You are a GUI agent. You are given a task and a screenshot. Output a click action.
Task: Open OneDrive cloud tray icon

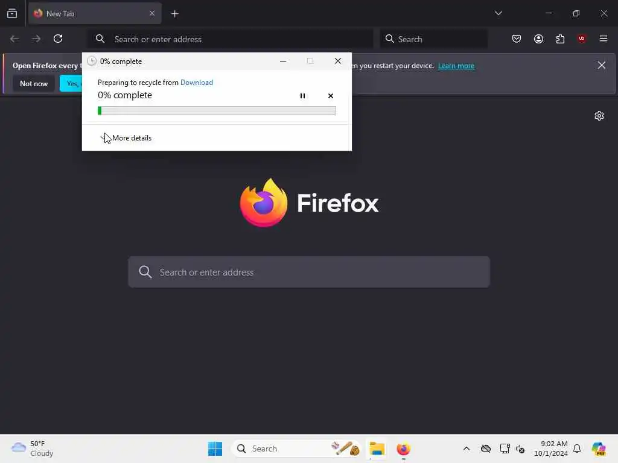point(486,449)
